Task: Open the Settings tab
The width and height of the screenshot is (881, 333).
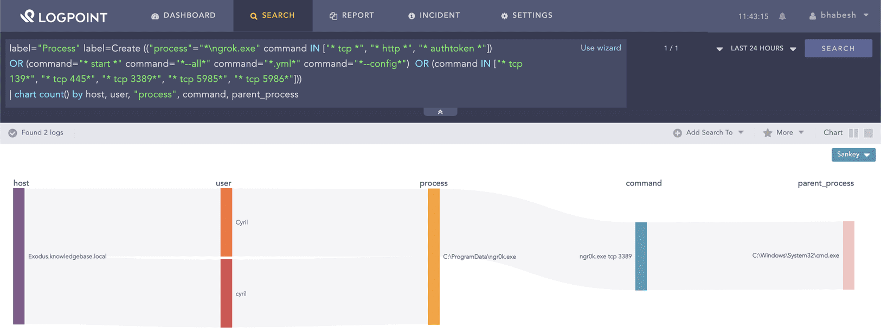Action: 526,16
